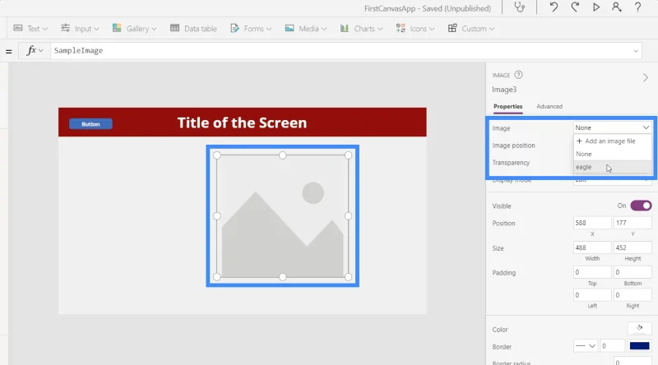Click the Text insert icon
Image resolution: width=658 pixels, height=365 pixels.
18,28
